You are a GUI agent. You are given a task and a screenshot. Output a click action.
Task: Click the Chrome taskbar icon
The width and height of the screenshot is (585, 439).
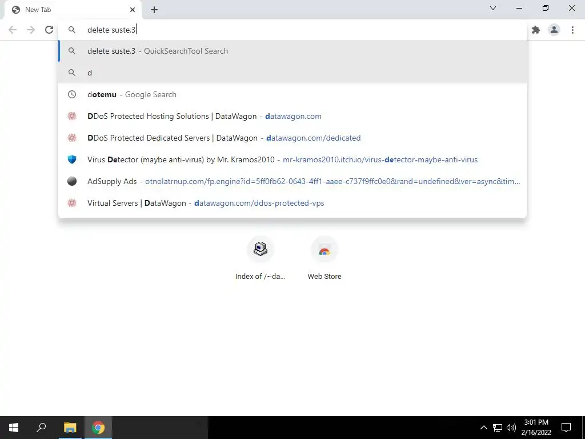point(98,428)
